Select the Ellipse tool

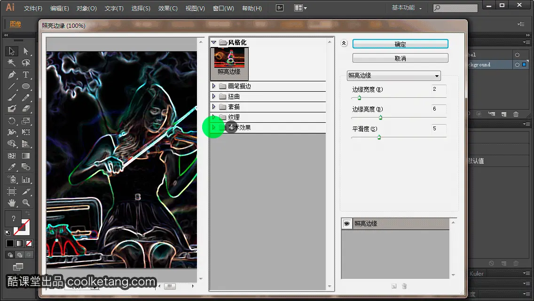click(x=26, y=86)
